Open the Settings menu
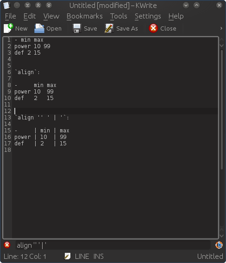 tap(148, 16)
